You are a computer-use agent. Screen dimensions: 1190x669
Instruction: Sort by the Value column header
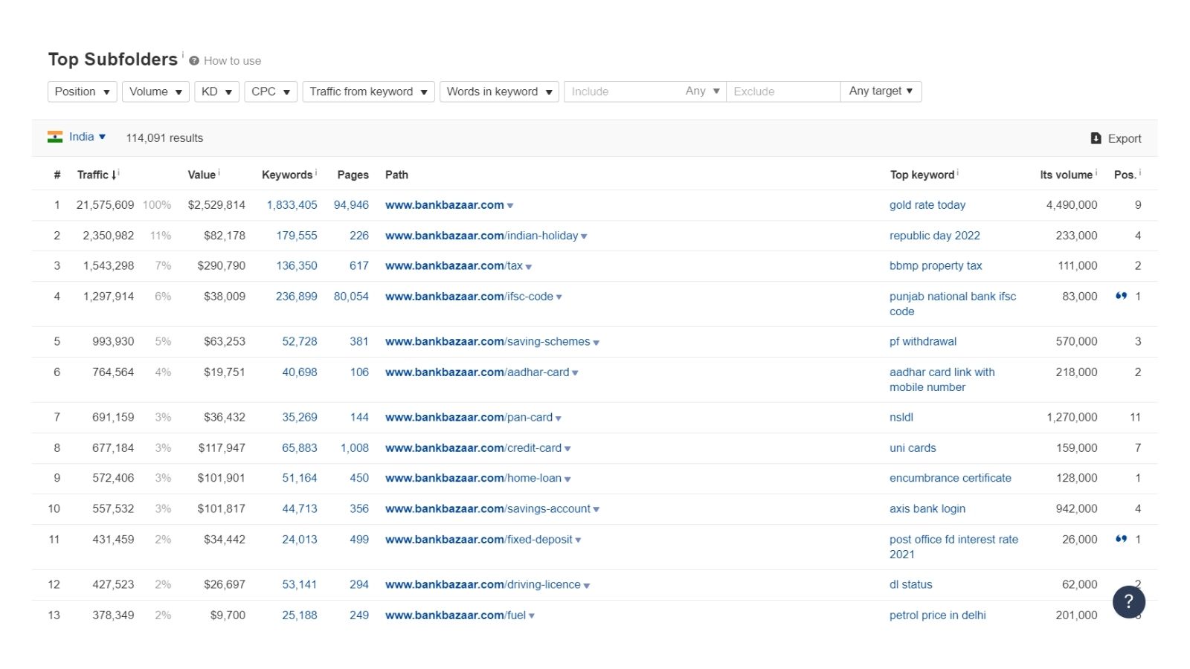[202, 175]
